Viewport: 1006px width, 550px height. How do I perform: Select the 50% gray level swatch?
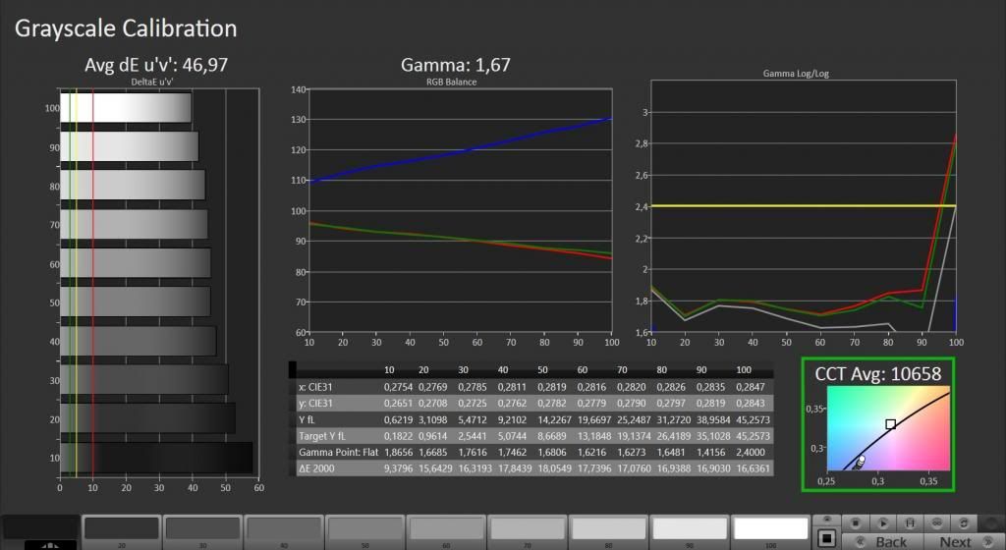coord(364,530)
